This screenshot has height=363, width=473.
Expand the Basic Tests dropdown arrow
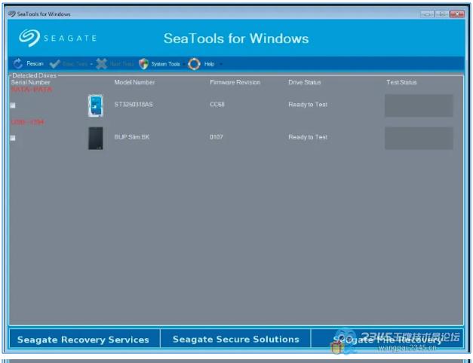pos(91,65)
